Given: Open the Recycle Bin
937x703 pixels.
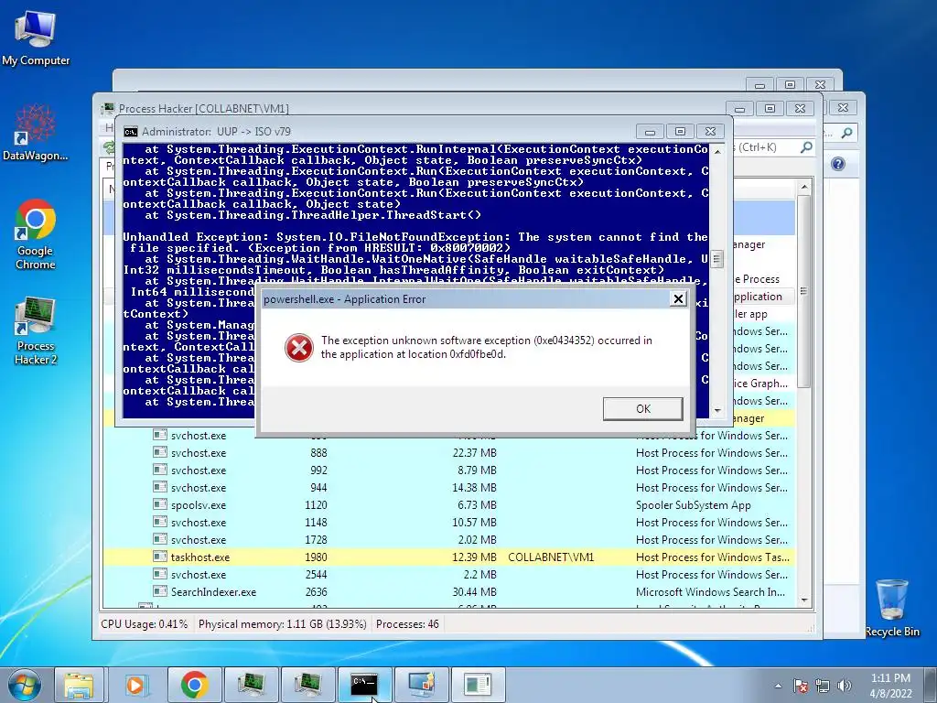Looking at the screenshot, I should (891, 608).
